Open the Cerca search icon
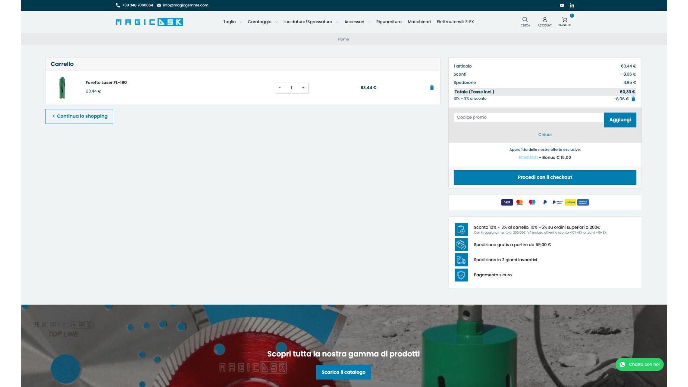Viewport: 688px width, 387px height. (x=525, y=21)
